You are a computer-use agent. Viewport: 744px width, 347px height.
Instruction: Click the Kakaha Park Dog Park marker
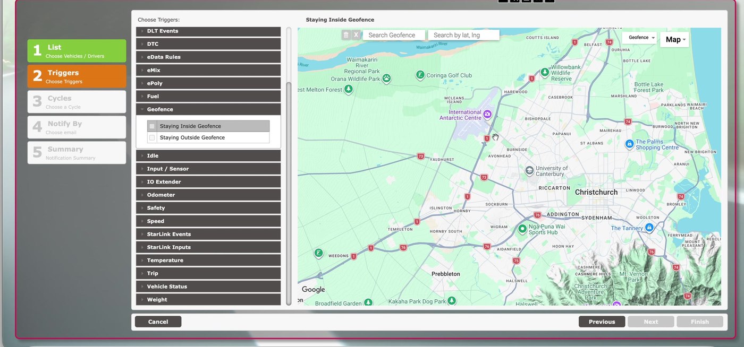tap(452, 301)
